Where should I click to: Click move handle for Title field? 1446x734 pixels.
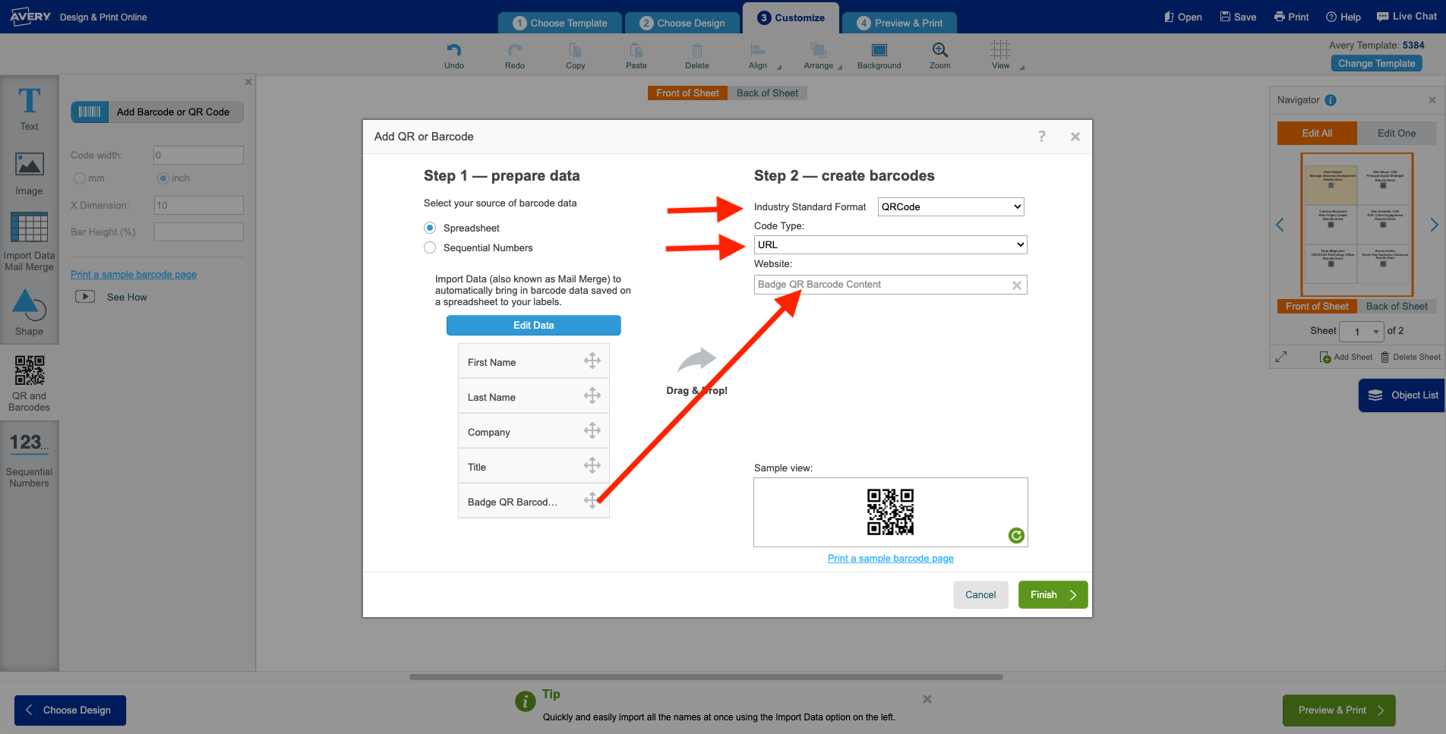[x=592, y=465]
